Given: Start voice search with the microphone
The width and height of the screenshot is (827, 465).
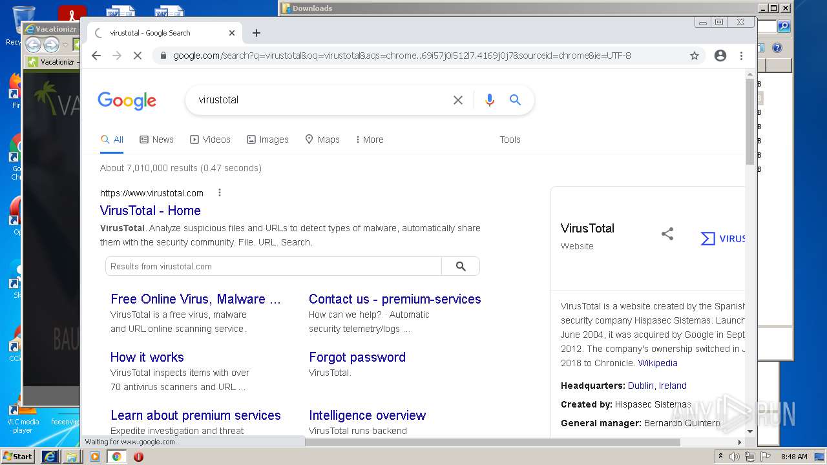Looking at the screenshot, I should click(x=489, y=100).
